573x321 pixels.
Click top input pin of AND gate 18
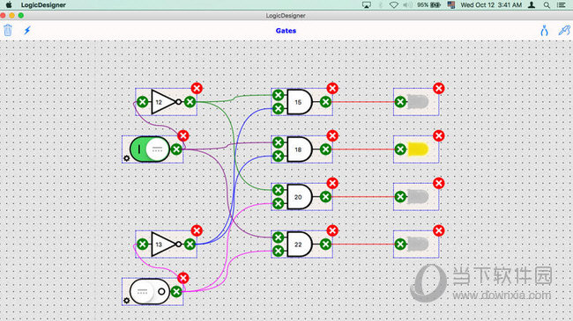(x=278, y=142)
